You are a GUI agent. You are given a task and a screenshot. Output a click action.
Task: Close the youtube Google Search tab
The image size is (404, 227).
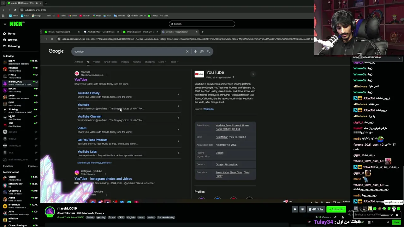click(197, 32)
